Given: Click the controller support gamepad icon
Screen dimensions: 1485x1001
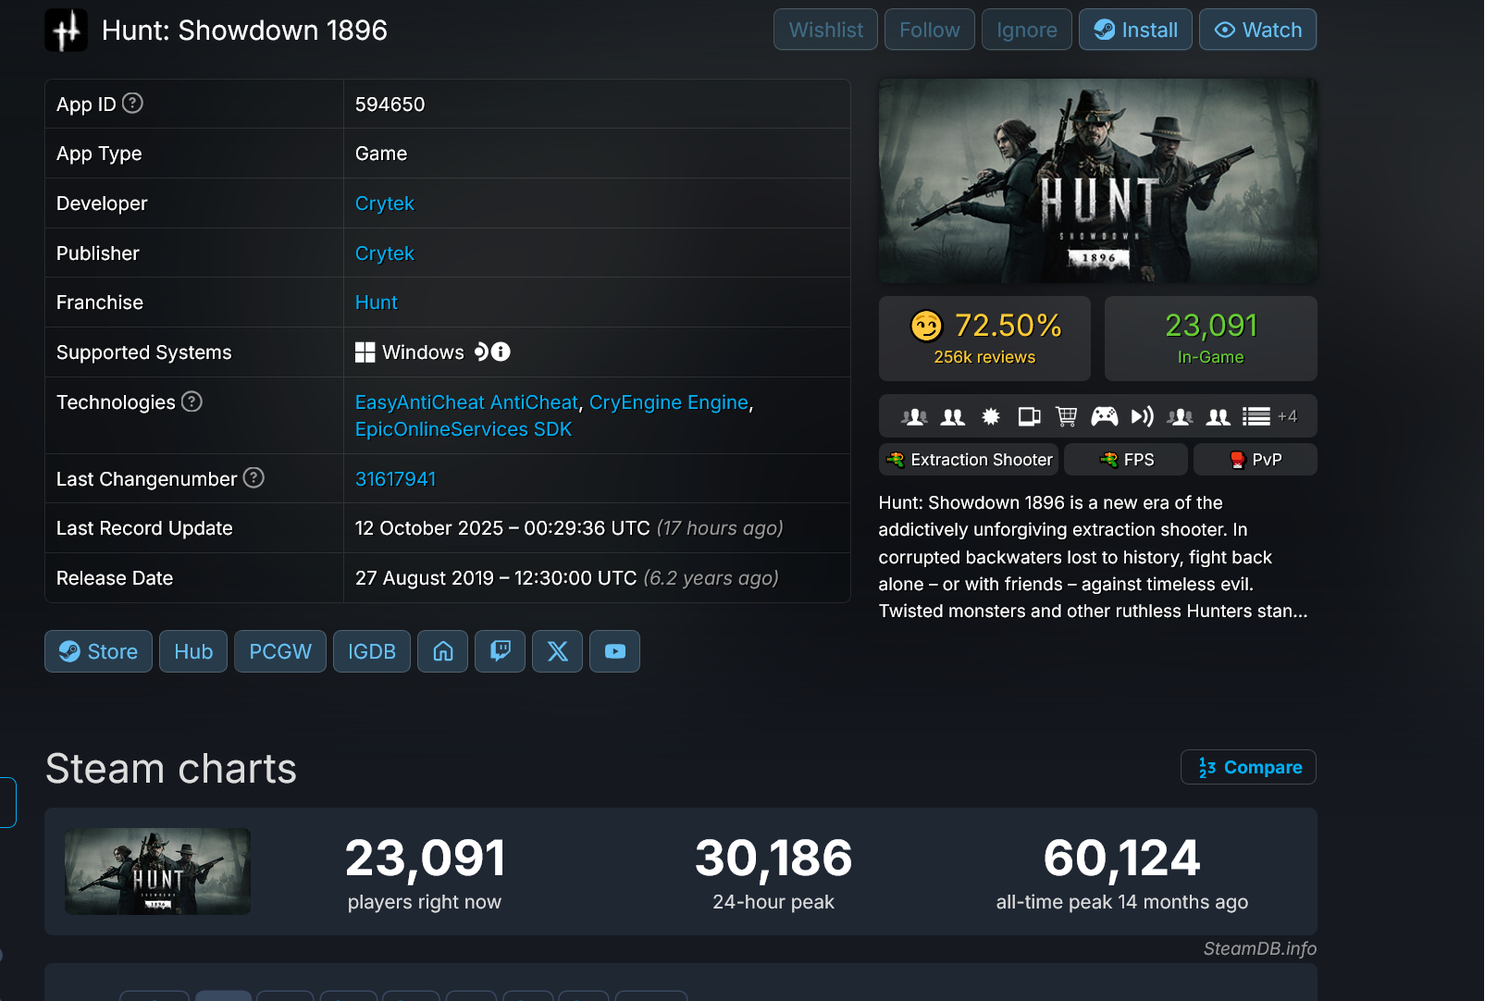Looking at the screenshot, I should 1105,416.
